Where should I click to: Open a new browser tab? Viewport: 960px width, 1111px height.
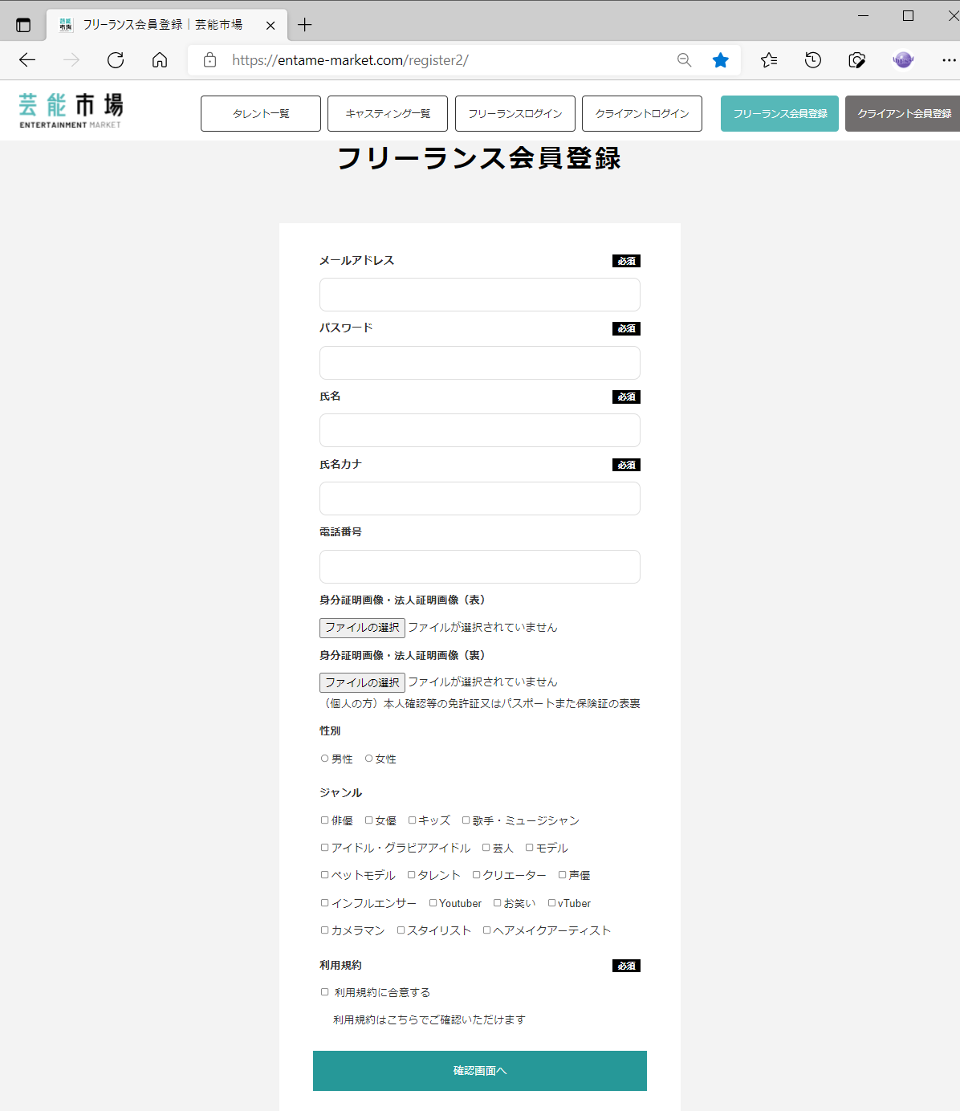(x=304, y=25)
